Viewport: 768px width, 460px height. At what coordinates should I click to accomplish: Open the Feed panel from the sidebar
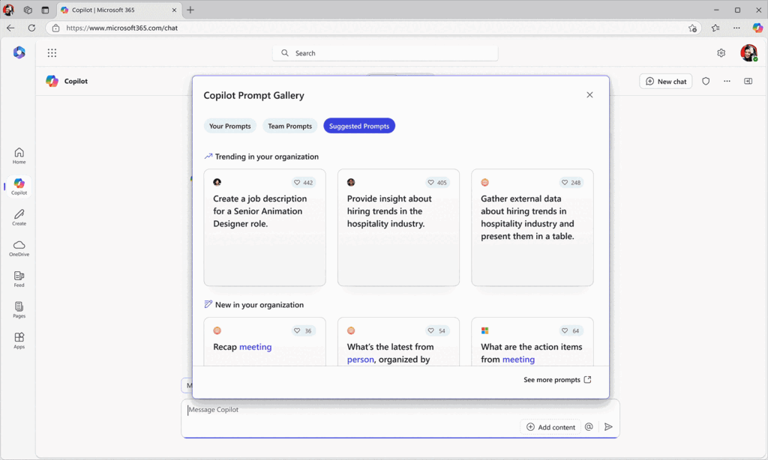tap(18, 279)
